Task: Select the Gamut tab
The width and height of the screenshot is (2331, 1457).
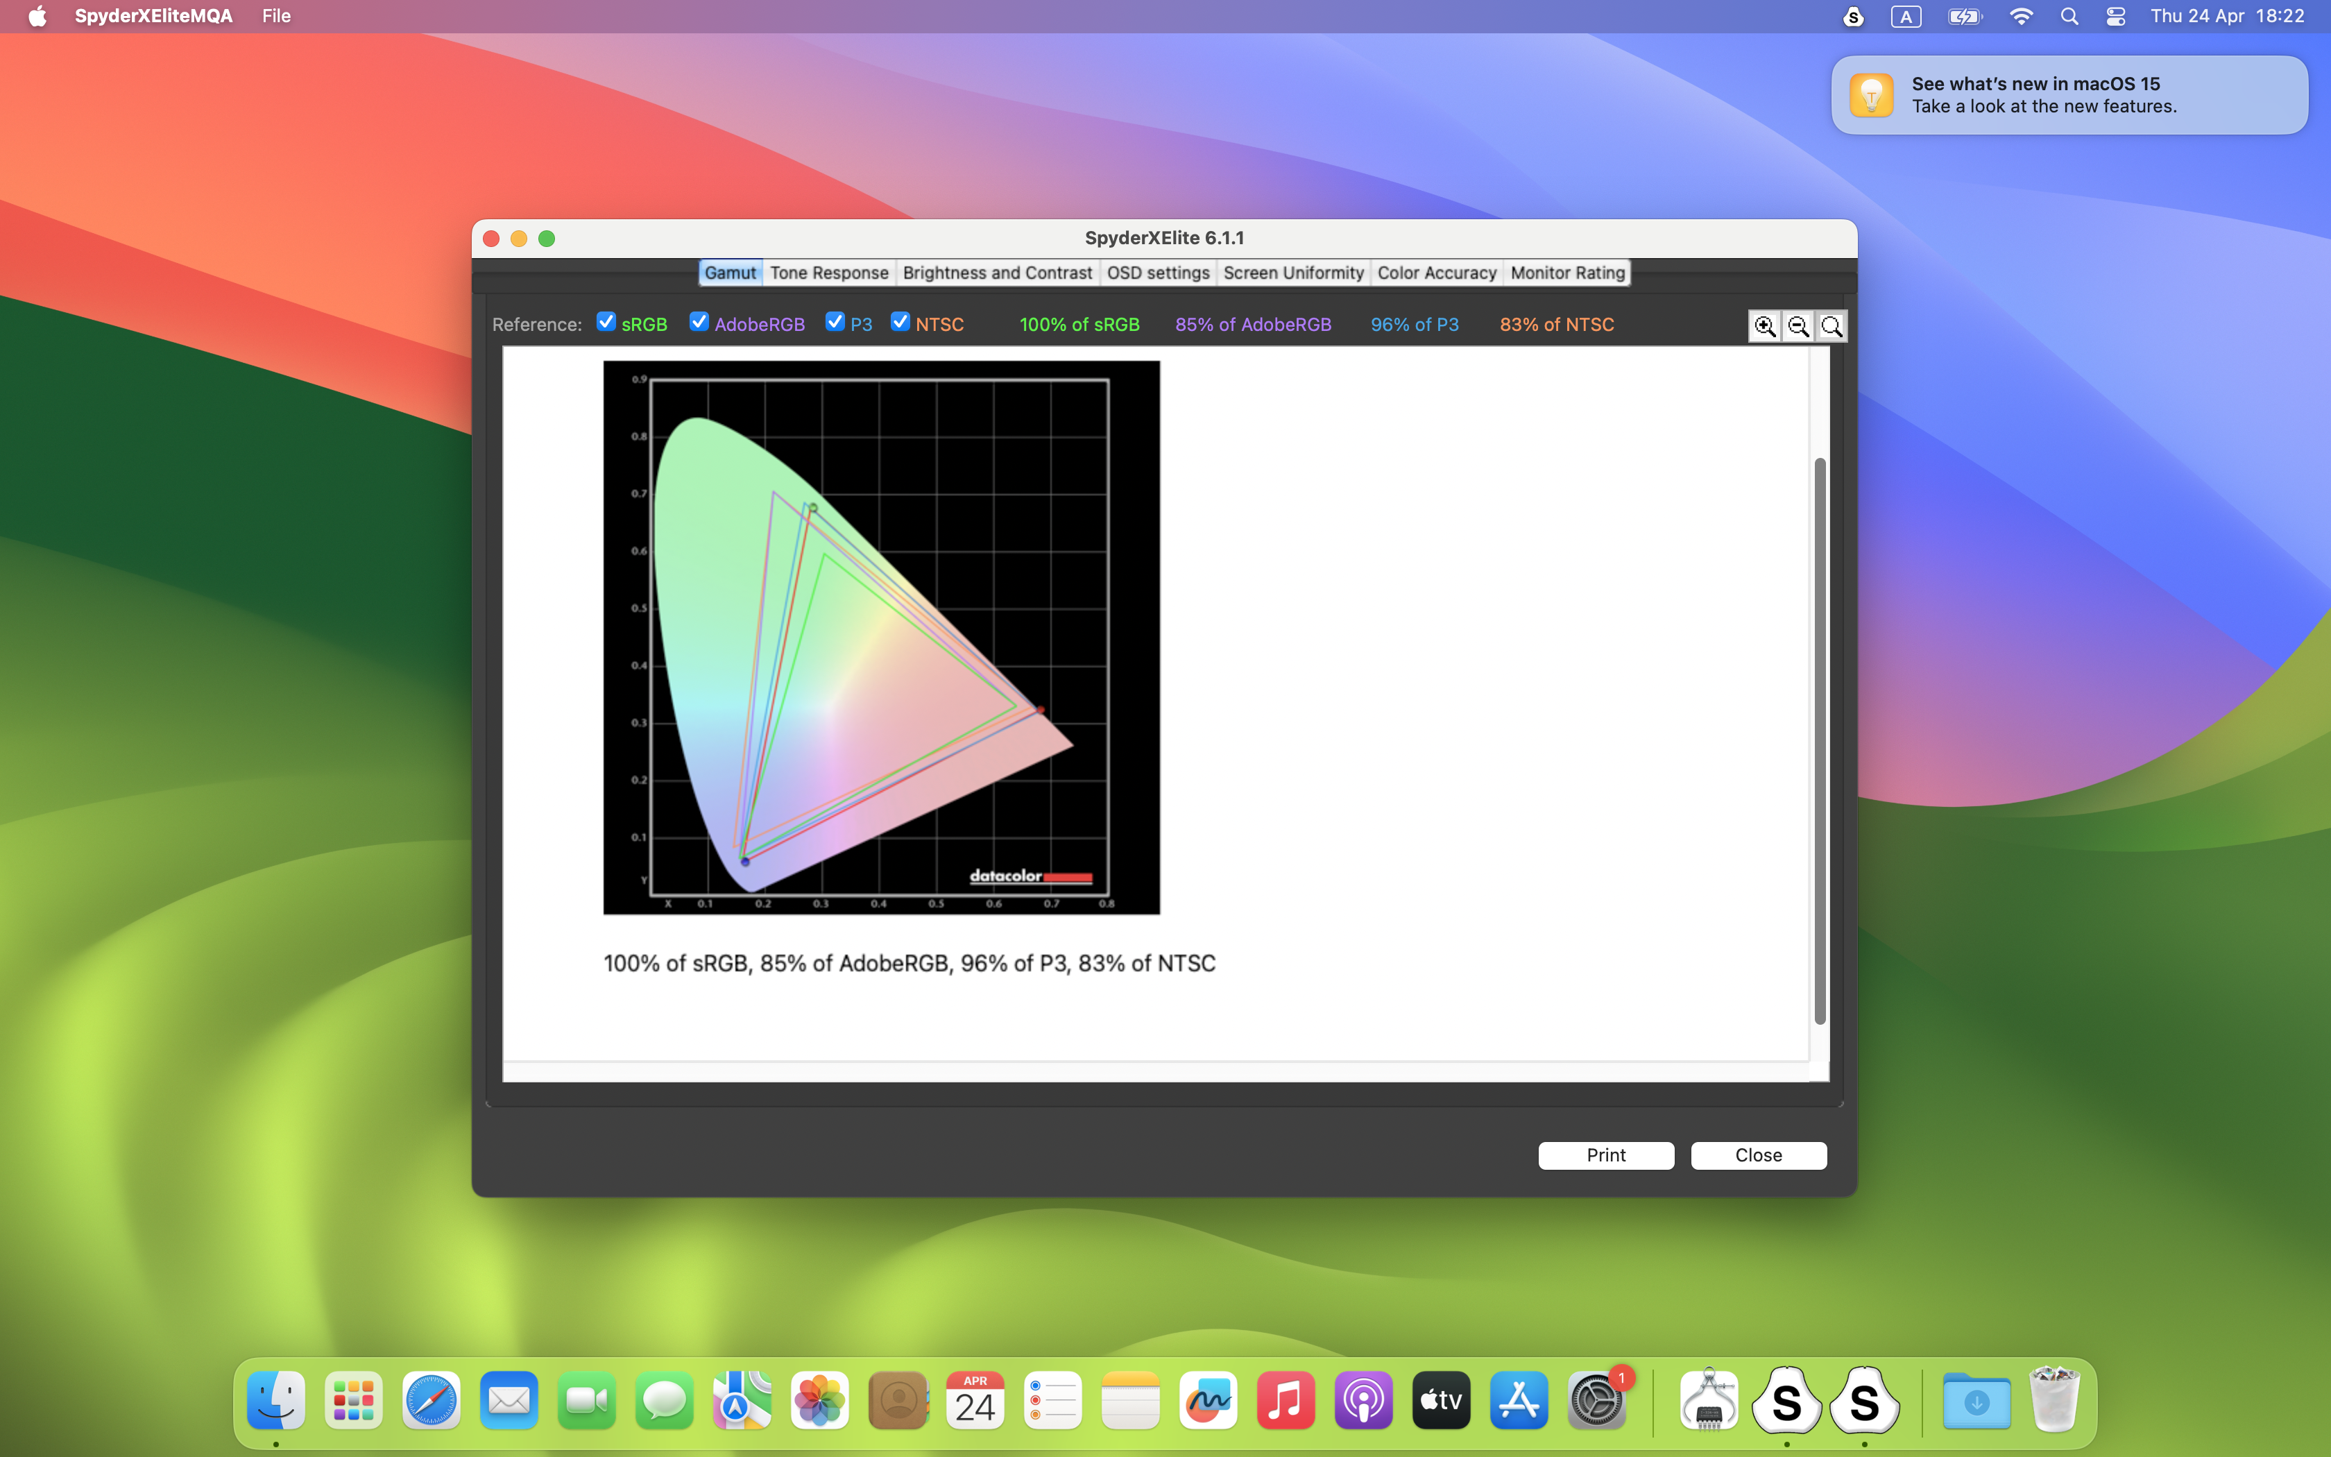Action: click(x=730, y=273)
